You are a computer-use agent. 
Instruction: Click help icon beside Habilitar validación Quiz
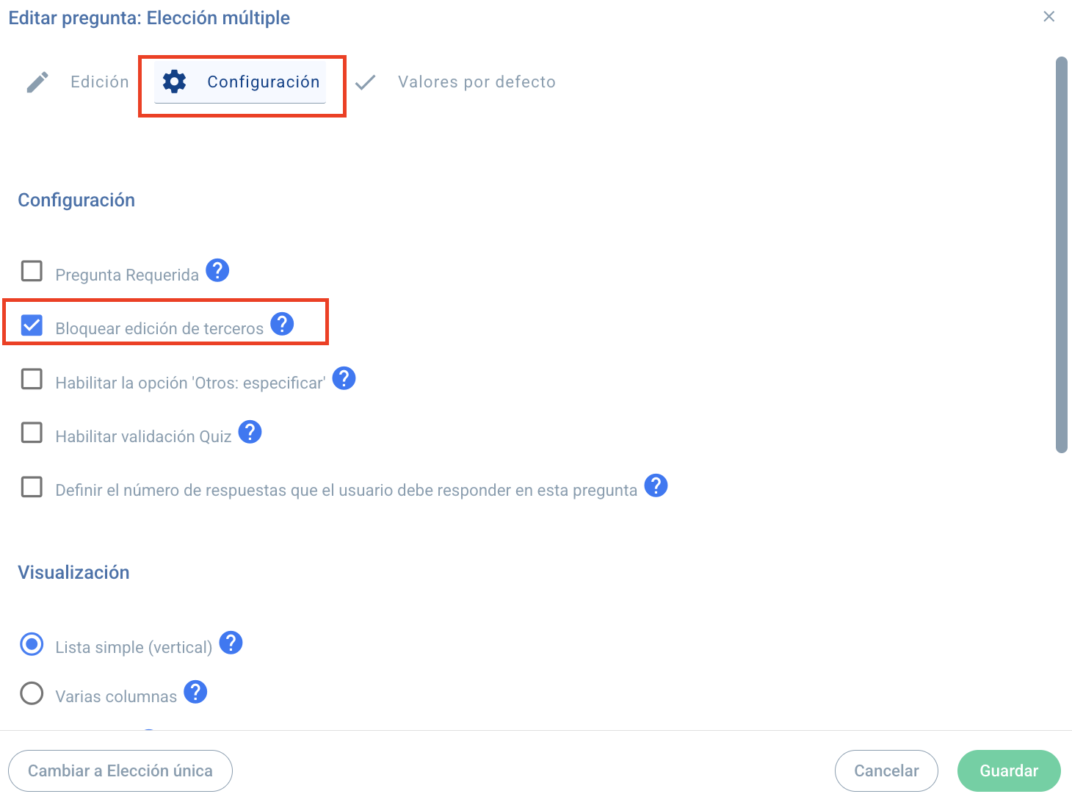250,433
